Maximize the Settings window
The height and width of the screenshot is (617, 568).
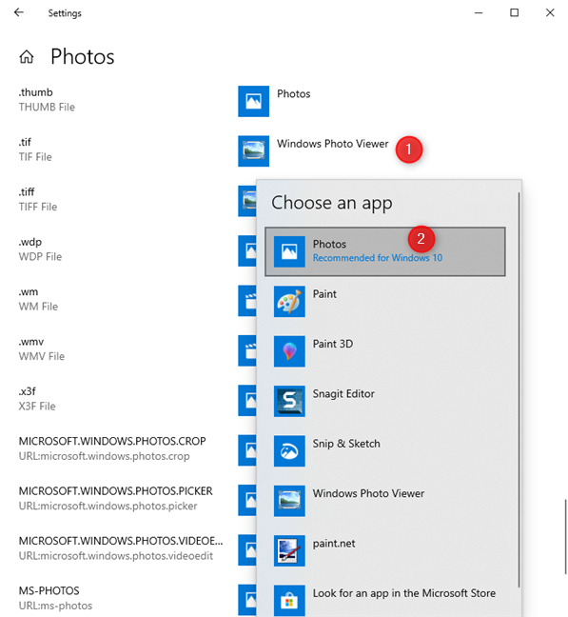tap(514, 12)
